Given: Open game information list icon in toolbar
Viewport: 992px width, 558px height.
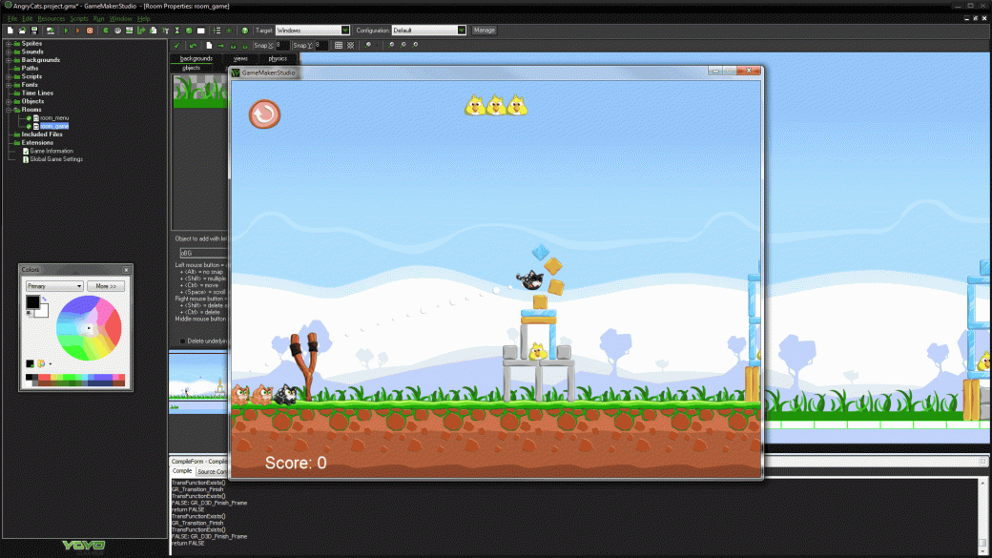Looking at the screenshot, I should (217, 31).
